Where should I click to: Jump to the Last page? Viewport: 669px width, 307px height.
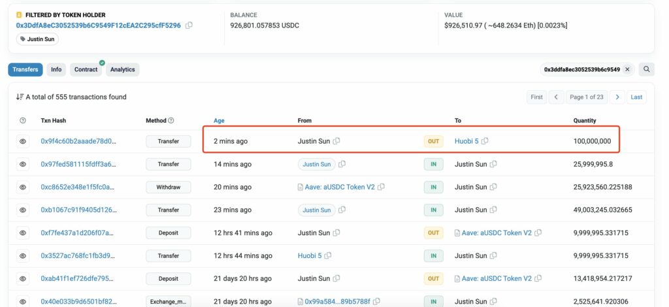click(636, 97)
